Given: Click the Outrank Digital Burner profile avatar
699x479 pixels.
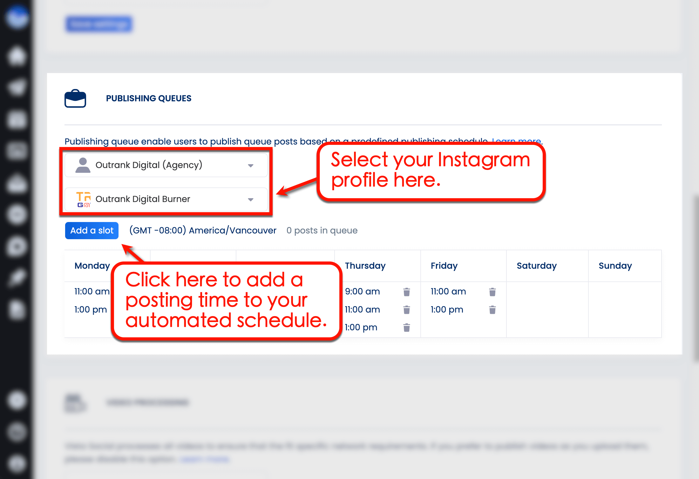Looking at the screenshot, I should click(83, 199).
